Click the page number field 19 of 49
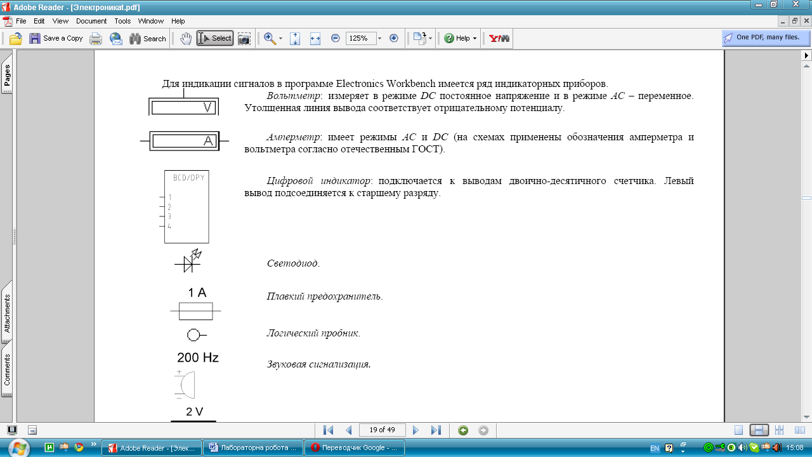 pos(382,430)
